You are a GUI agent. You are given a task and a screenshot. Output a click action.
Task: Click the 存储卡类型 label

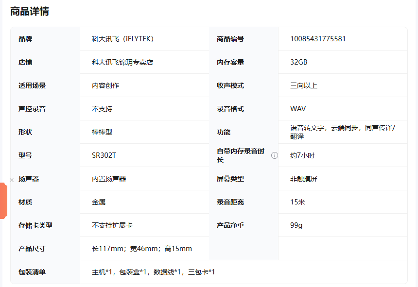click(x=35, y=225)
